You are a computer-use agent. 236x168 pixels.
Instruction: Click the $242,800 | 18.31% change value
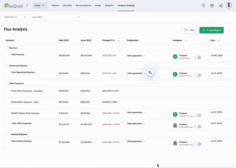coord(111,142)
